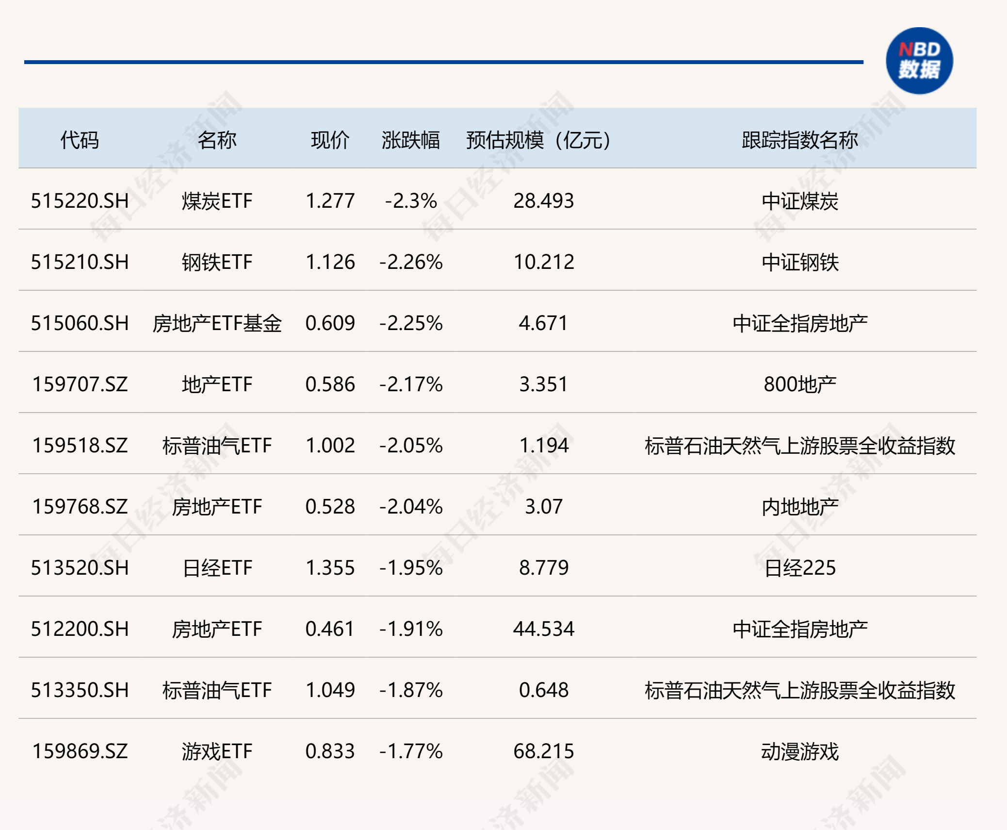Click 标普油气ETF in the 513350.SH row
Viewport: 1007px width, 830px height.
coord(217,690)
